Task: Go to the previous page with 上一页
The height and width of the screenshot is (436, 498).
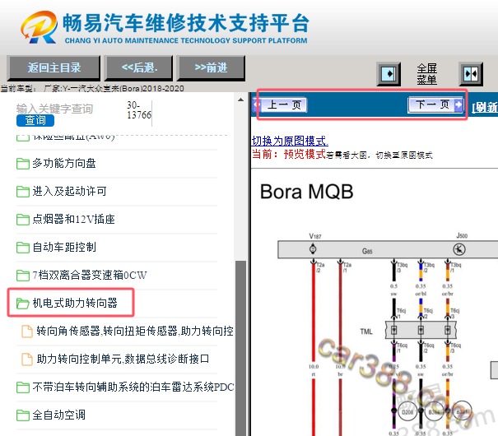Action: pyautogui.click(x=281, y=104)
